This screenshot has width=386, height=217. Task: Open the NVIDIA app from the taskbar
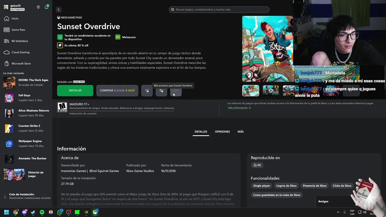tap(86, 212)
